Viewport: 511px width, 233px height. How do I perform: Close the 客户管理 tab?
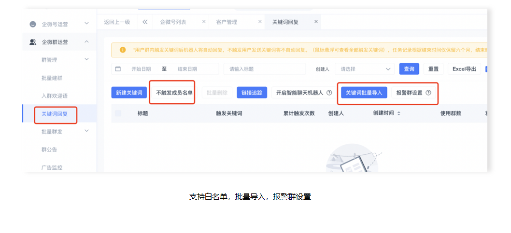coord(260,22)
